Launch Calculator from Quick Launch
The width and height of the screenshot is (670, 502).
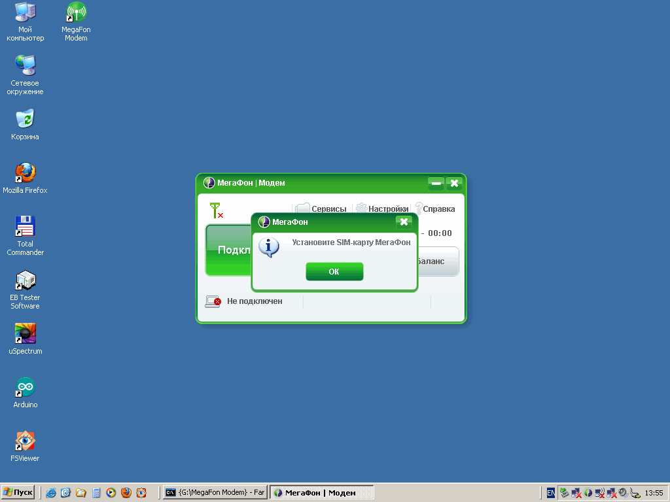(96, 493)
